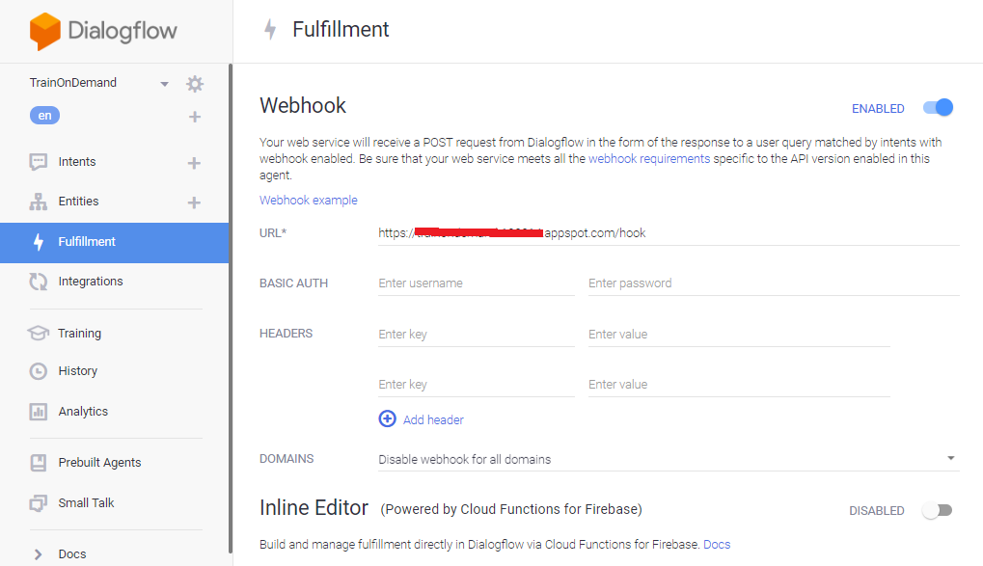The width and height of the screenshot is (983, 566).
Task: Click the Entities hierarchy icon
Action: (x=39, y=202)
